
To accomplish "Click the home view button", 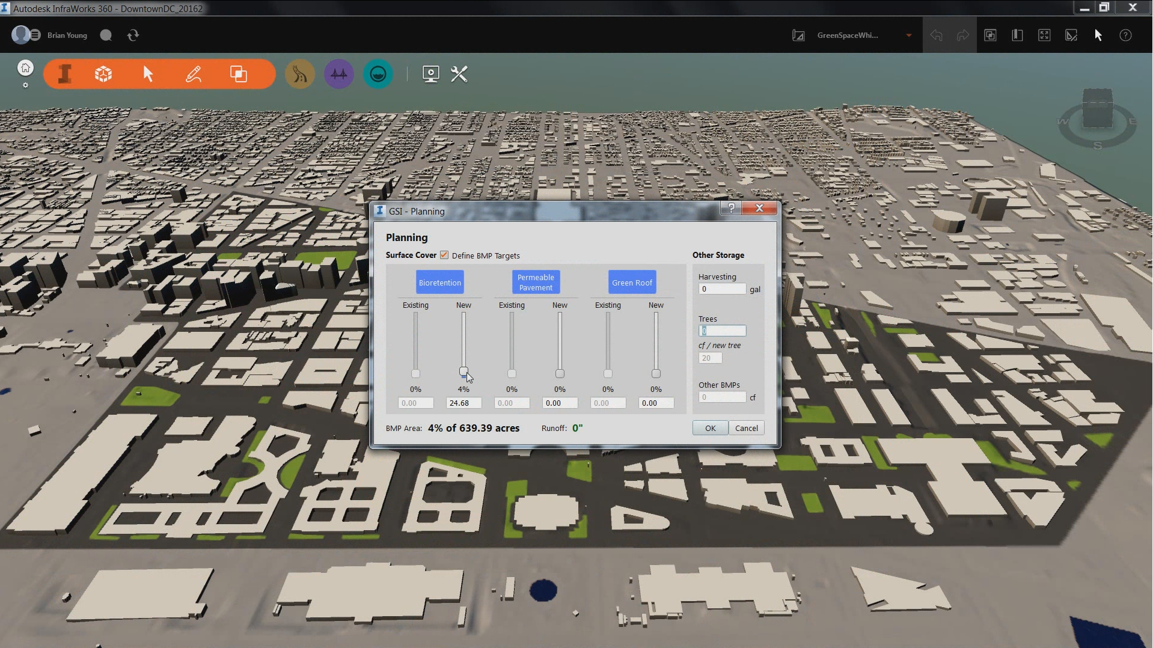I will [x=25, y=68].
